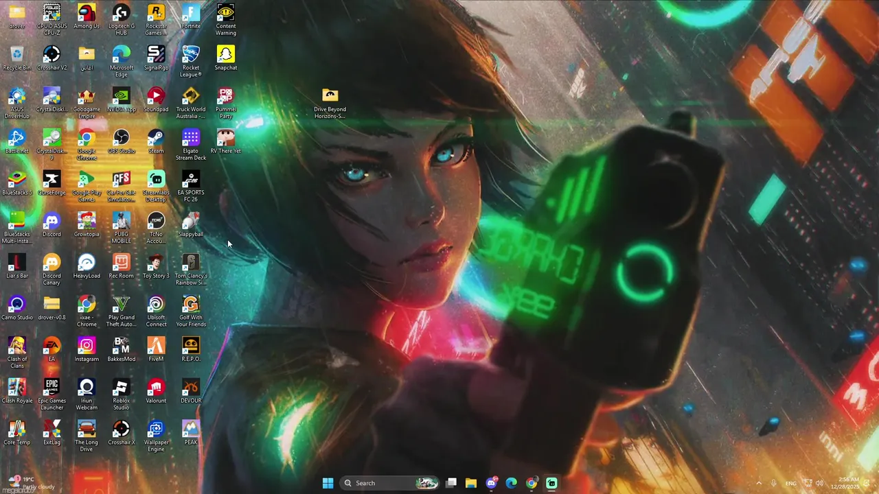
Task: Select the Liar's Bar shortcut
Action: click(x=17, y=268)
